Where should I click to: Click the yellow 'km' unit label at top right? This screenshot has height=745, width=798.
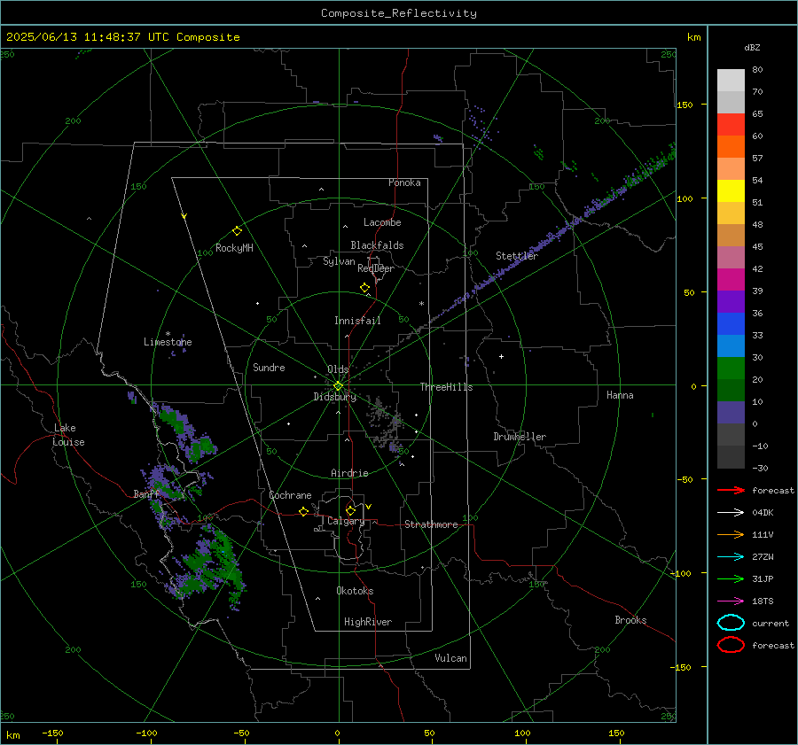tap(693, 37)
